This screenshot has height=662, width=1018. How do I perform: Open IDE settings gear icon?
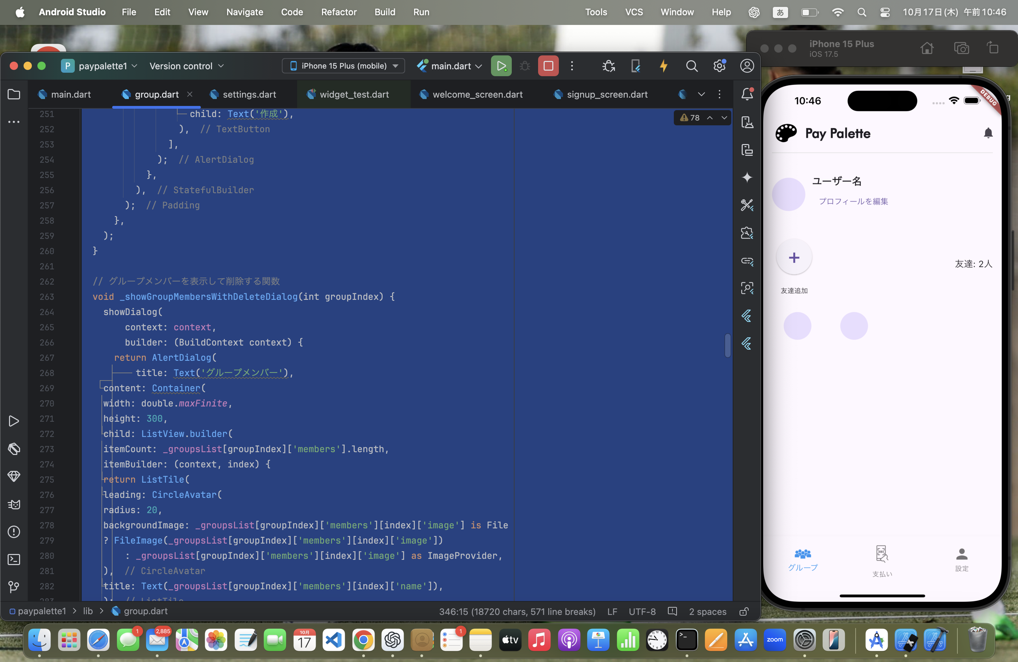pyautogui.click(x=720, y=66)
